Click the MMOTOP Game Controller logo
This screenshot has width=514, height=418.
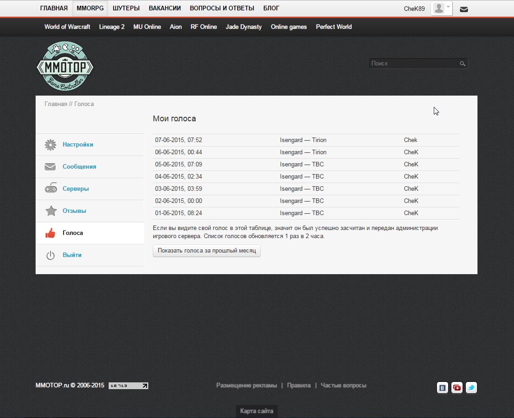65,66
